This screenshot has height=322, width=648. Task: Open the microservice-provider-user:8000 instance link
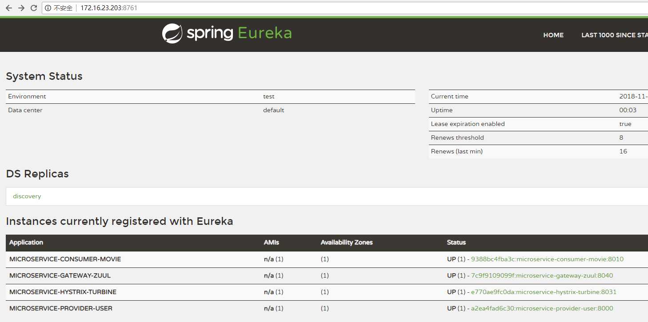[542, 308]
